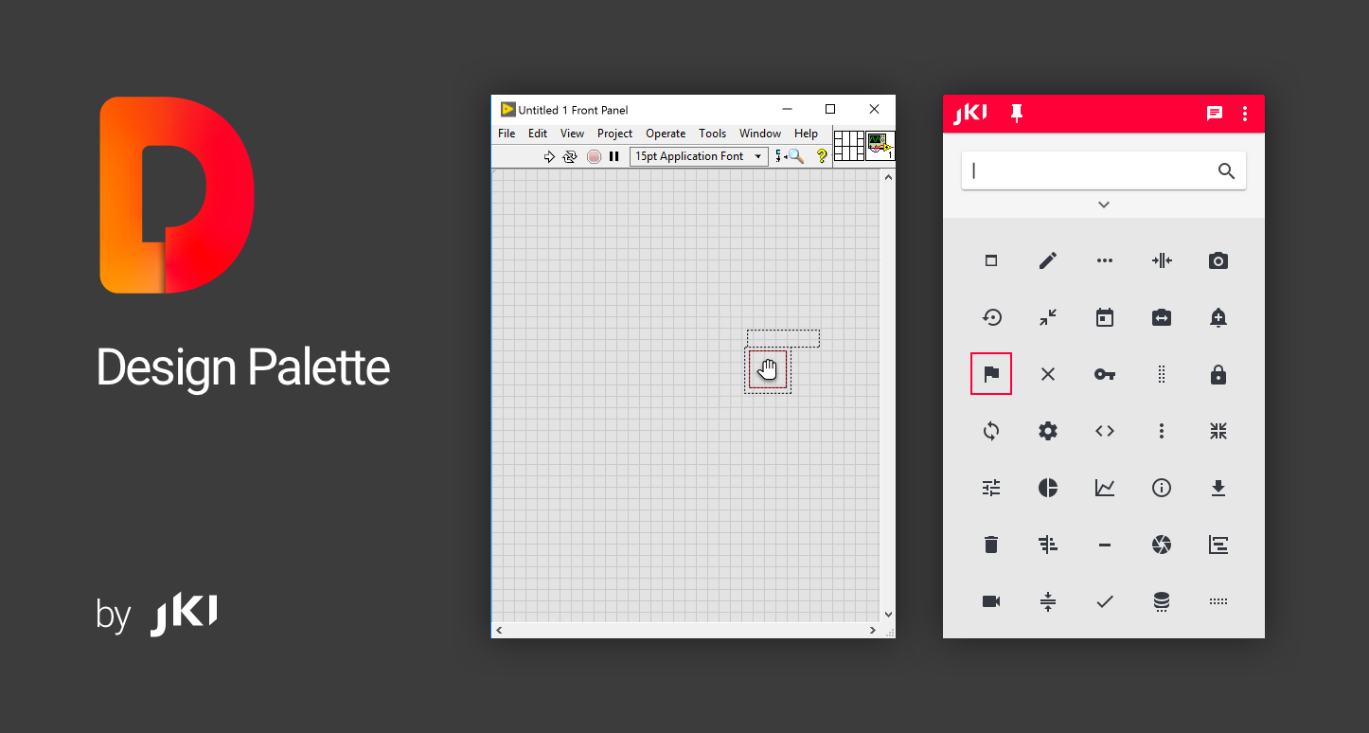Click the Run Continuously button

[570, 156]
